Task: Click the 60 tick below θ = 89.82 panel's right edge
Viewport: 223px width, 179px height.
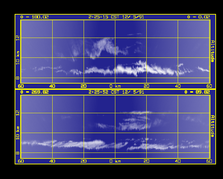Action: (x=209, y=161)
